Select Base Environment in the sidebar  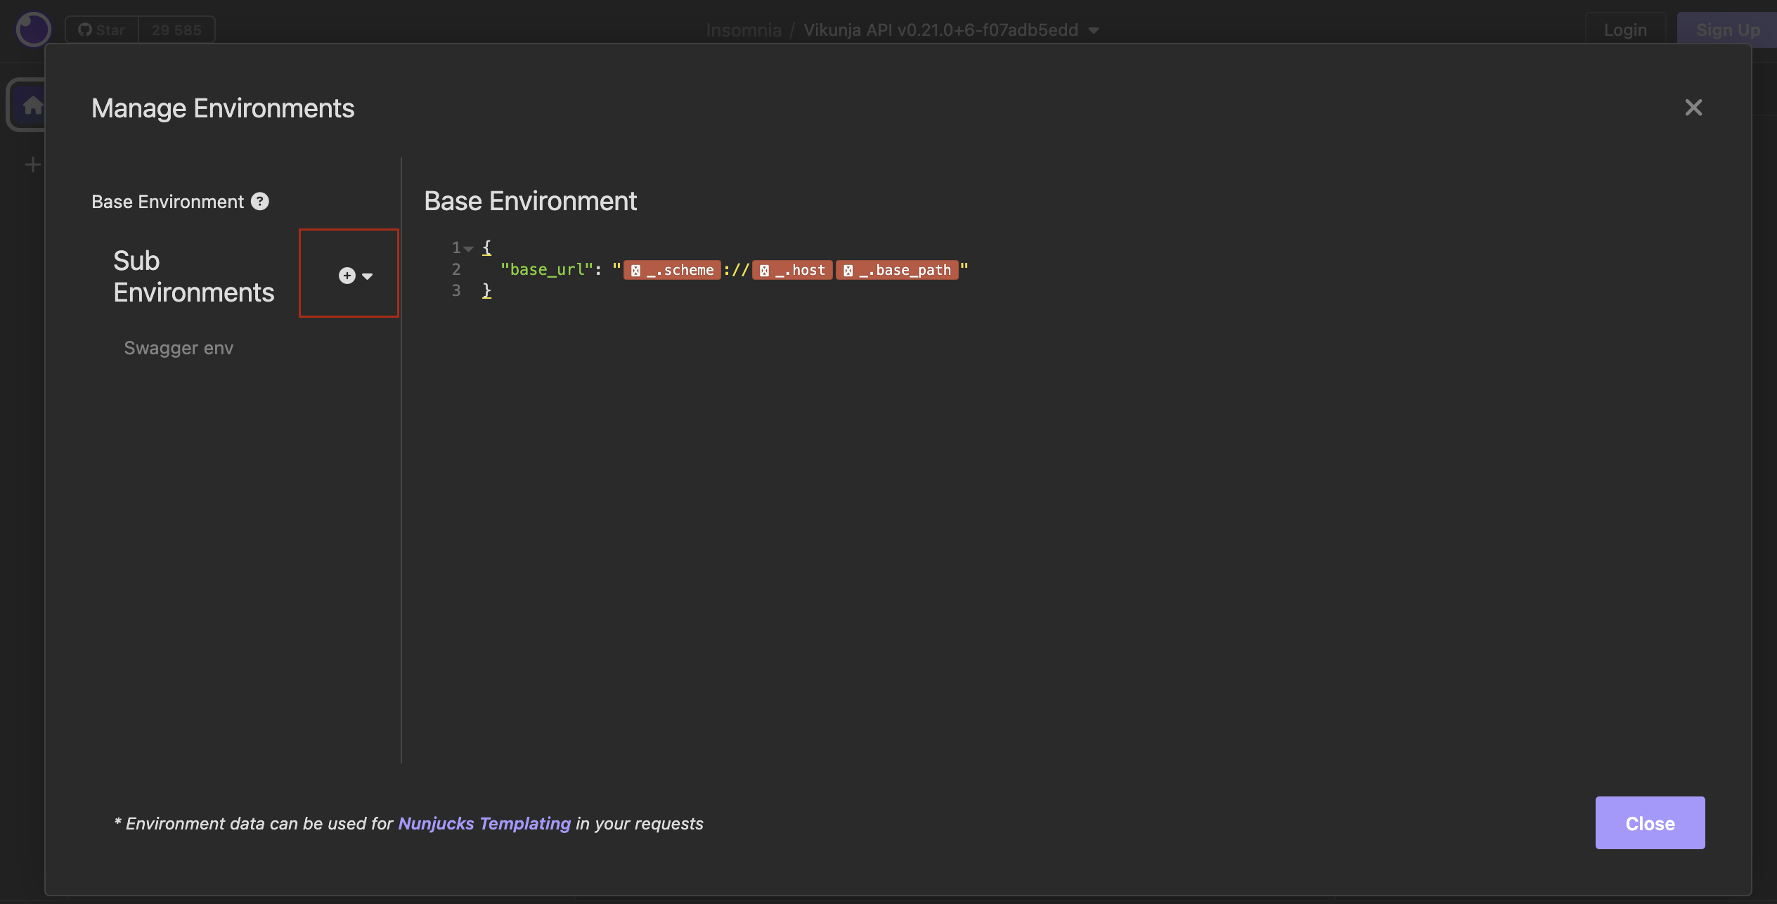point(167,202)
